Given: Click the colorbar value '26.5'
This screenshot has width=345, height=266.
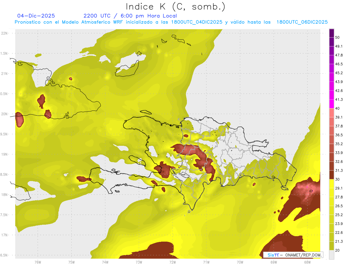Looking at the screenshot, I should coord(339,206).
